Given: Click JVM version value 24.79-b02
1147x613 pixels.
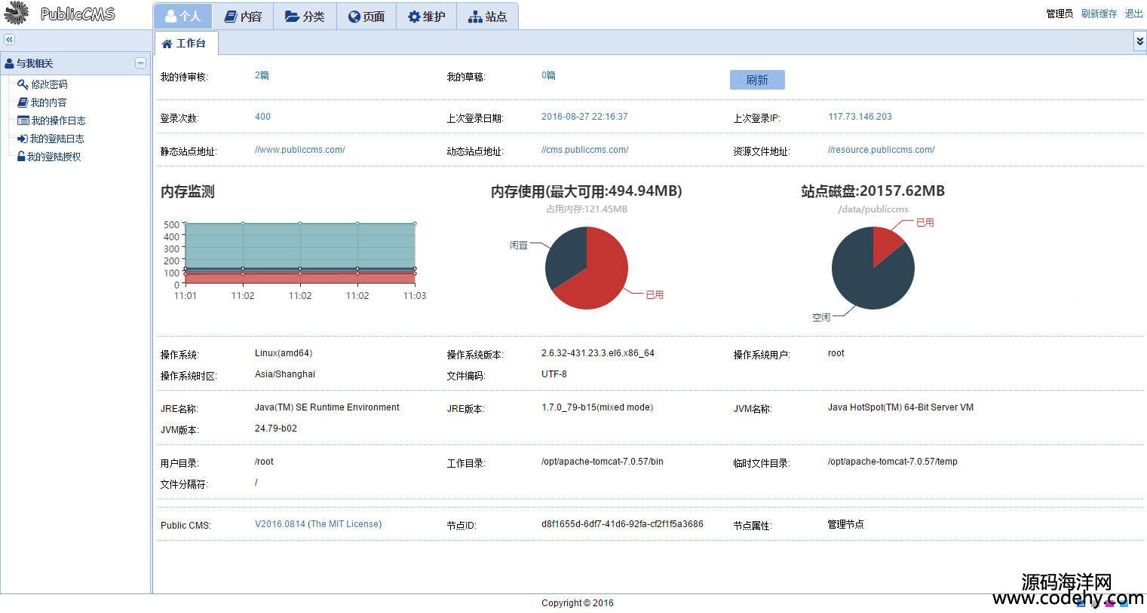Looking at the screenshot, I should [x=276, y=428].
